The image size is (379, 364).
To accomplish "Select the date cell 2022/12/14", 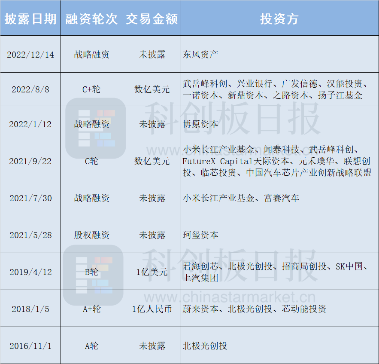I will pos(30,55).
